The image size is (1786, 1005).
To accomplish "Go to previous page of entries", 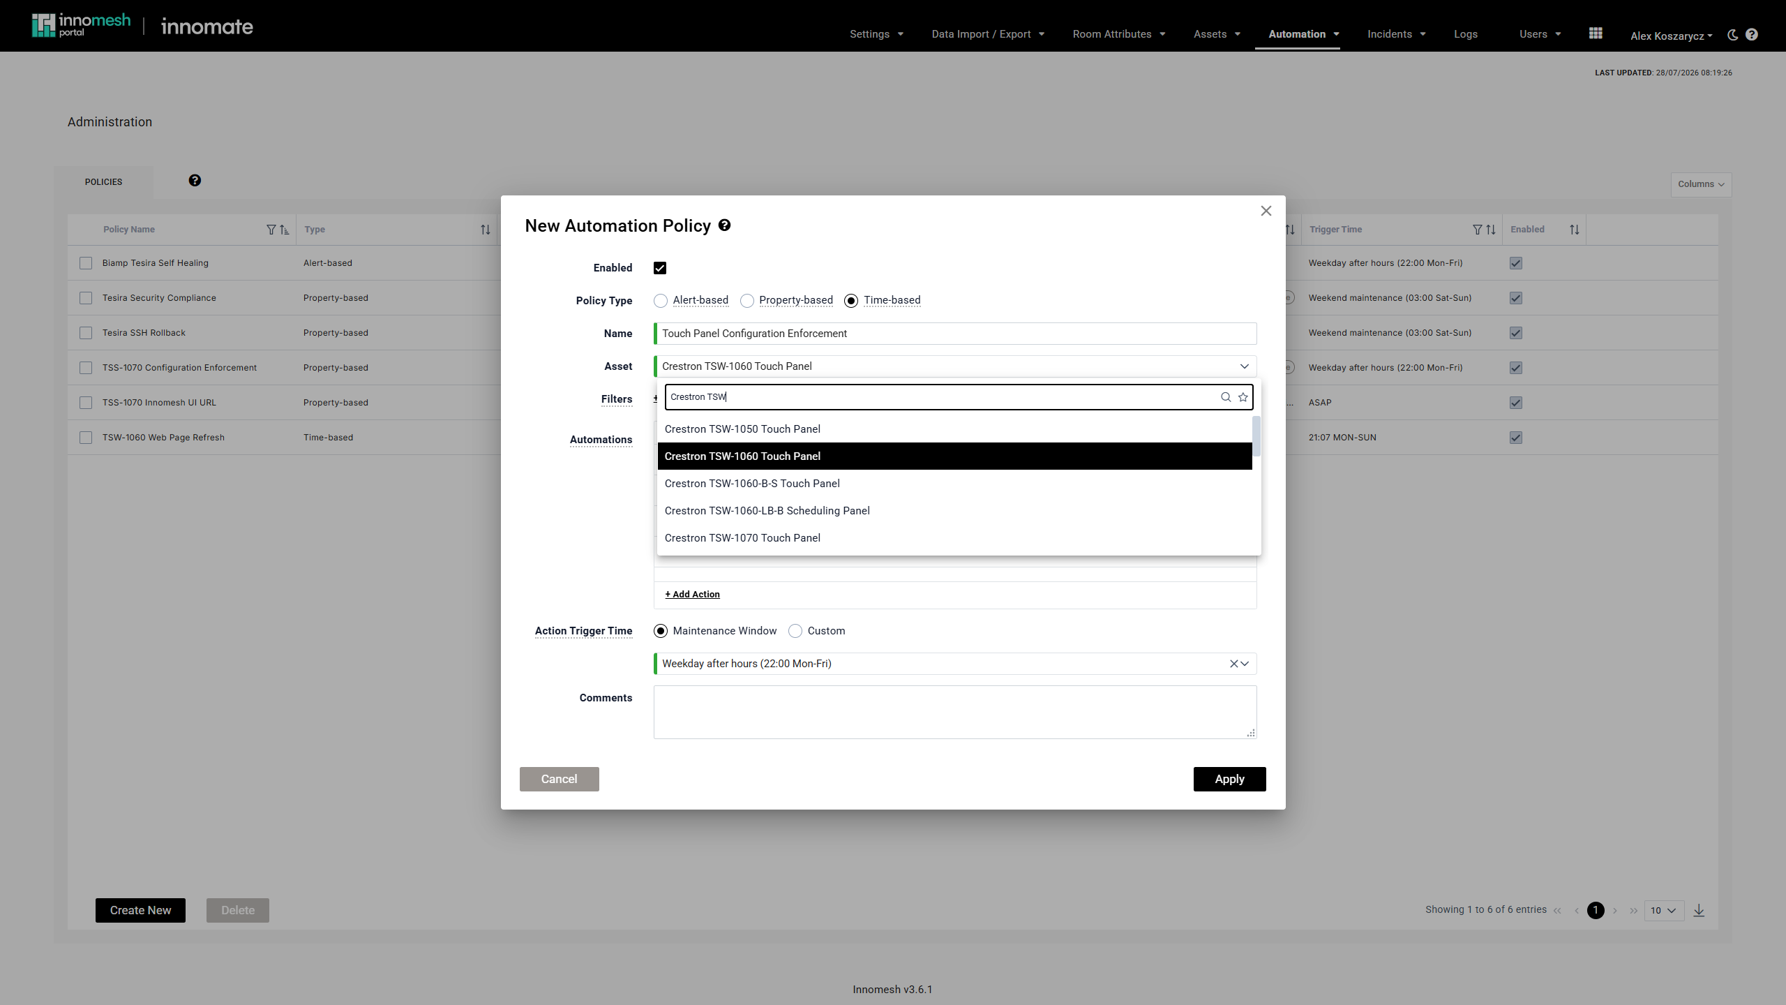I will coord(1577,911).
